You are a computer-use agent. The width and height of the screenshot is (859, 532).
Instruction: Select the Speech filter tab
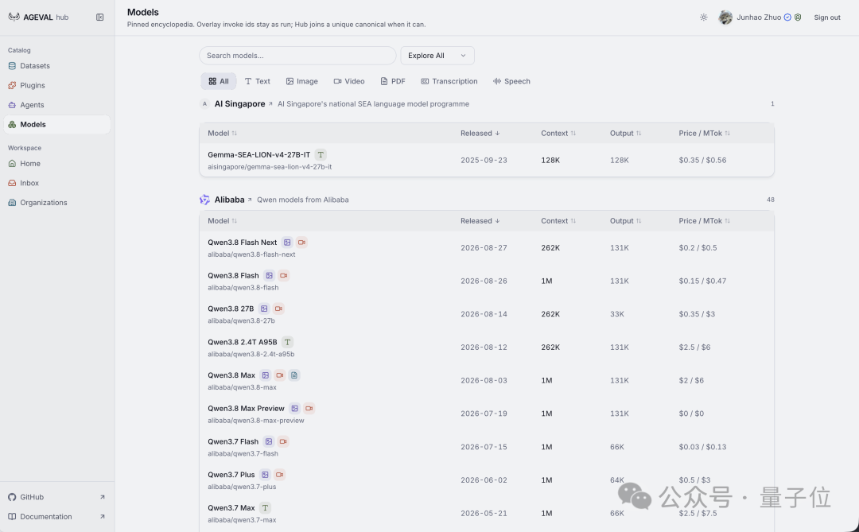[x=511, y=81]
